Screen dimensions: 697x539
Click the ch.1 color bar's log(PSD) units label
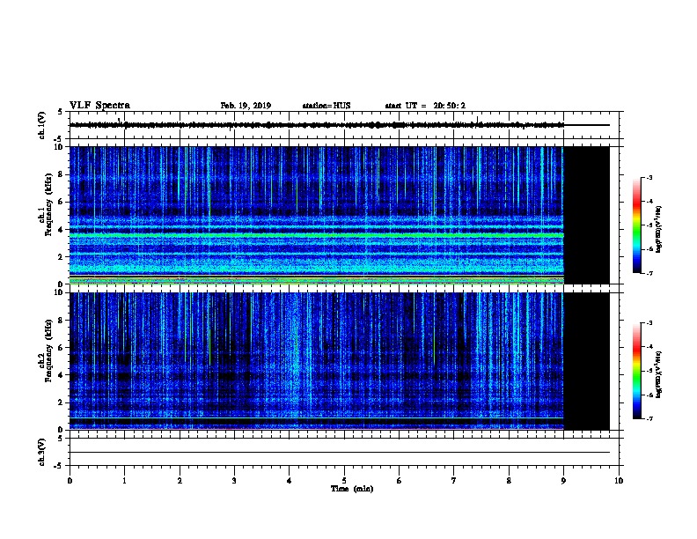pyautogui.click(x=658, y=229)
